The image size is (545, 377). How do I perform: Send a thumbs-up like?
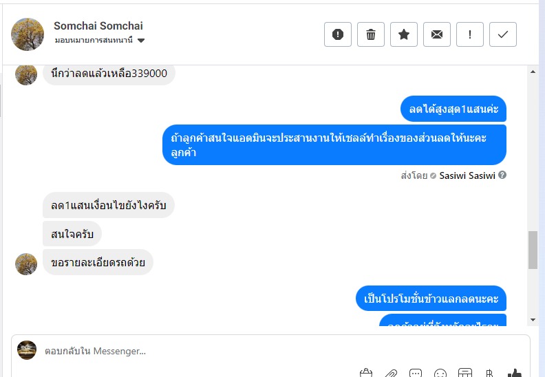(514, 374)
